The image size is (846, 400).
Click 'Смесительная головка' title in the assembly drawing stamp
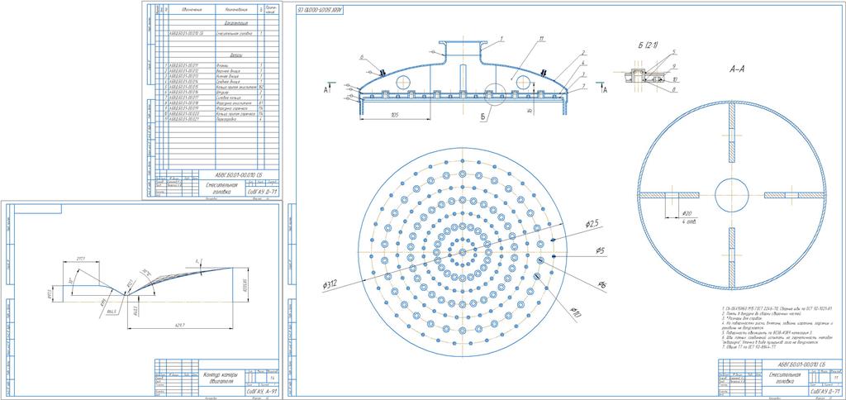[787, 378]
